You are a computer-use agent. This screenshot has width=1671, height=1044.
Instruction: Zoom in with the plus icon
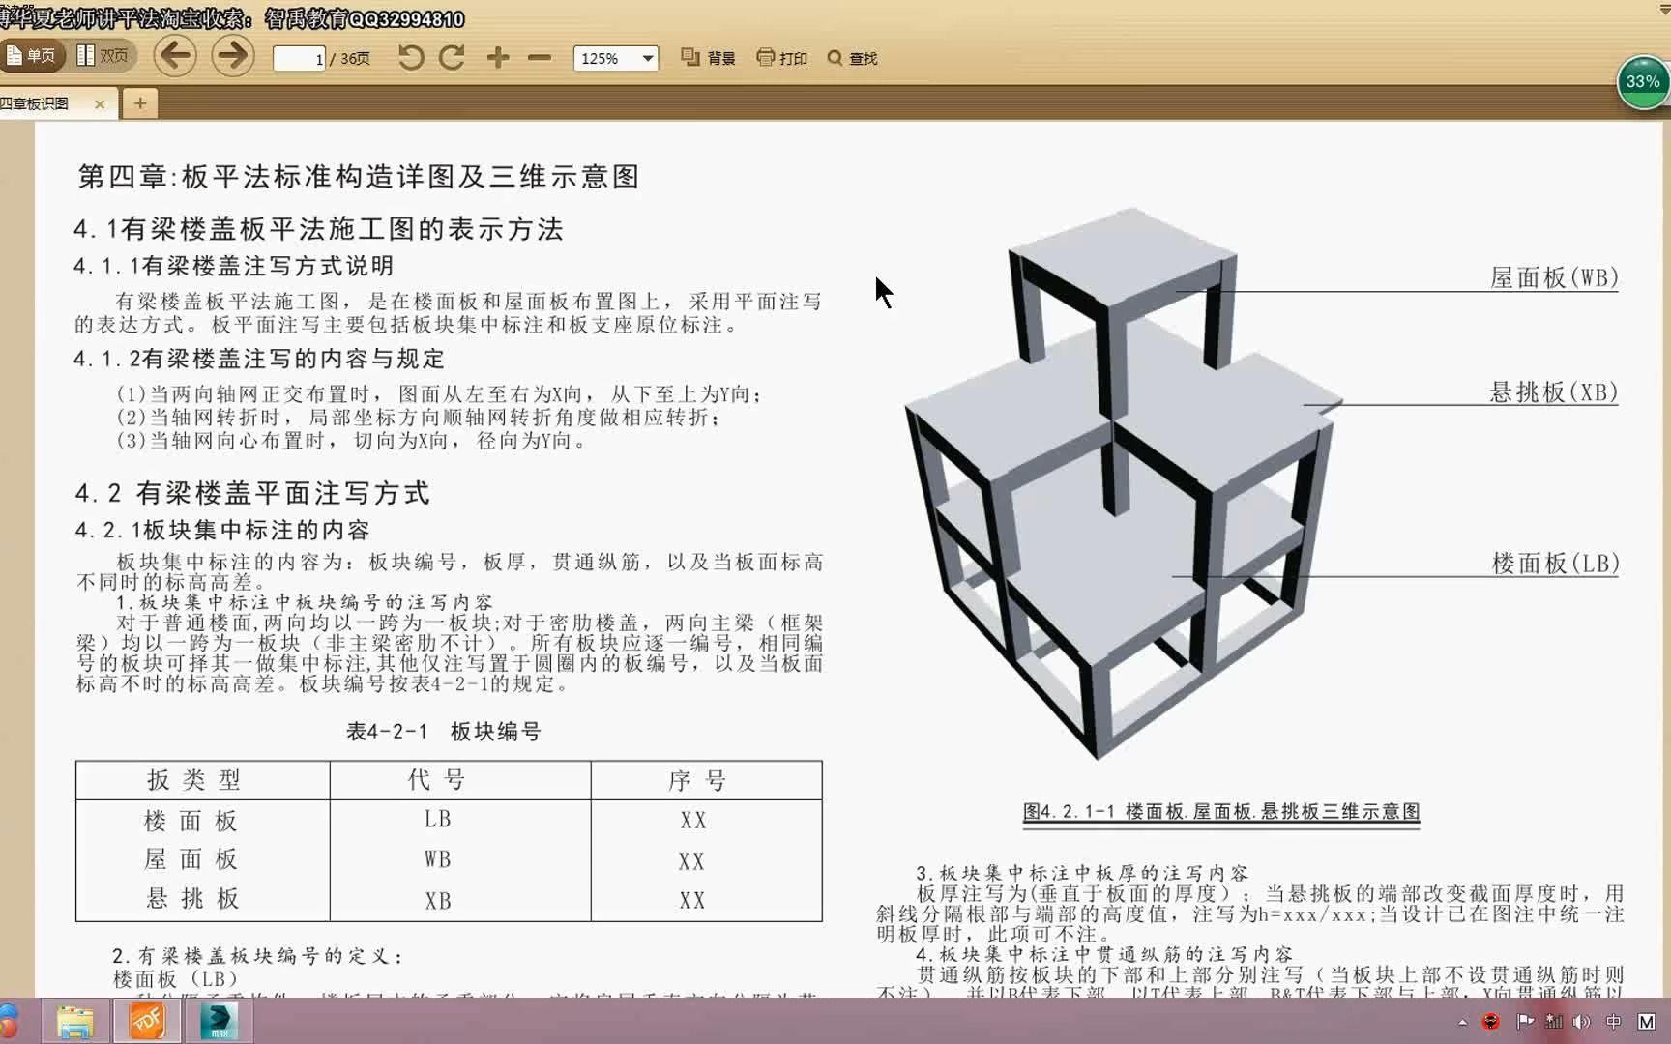pyautogui.click(x=498, y=58)
